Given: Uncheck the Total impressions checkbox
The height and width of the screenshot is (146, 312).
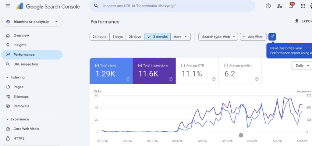Looking at the screenshot, I should click(x=140, y=65).
